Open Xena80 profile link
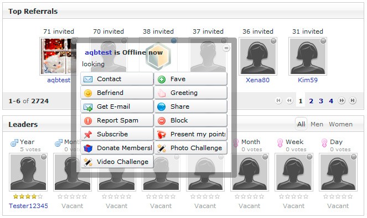The height and width of the screenshot is (218, 367). coord(258,80)
